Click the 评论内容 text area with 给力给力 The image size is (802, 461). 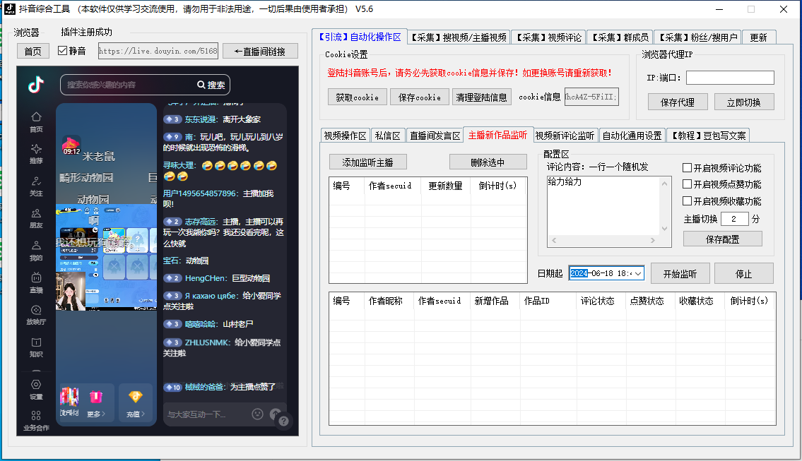(603, 205)
